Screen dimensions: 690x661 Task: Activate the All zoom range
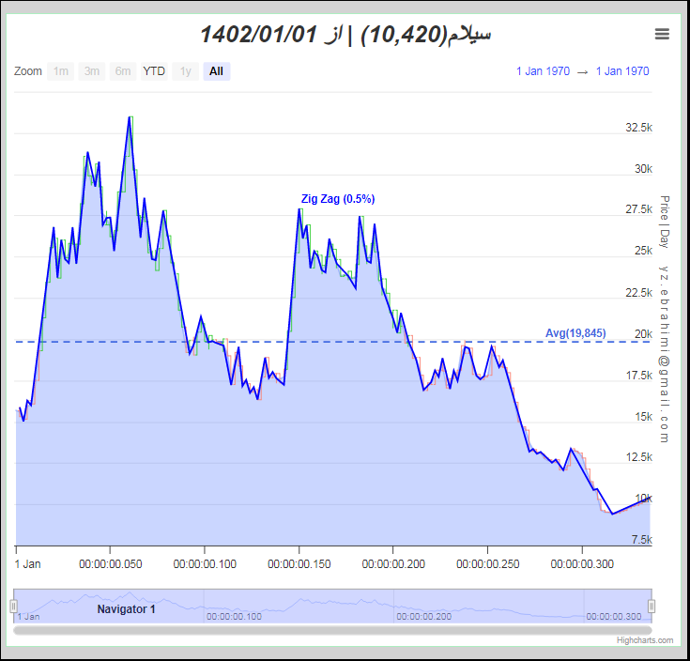217,71
